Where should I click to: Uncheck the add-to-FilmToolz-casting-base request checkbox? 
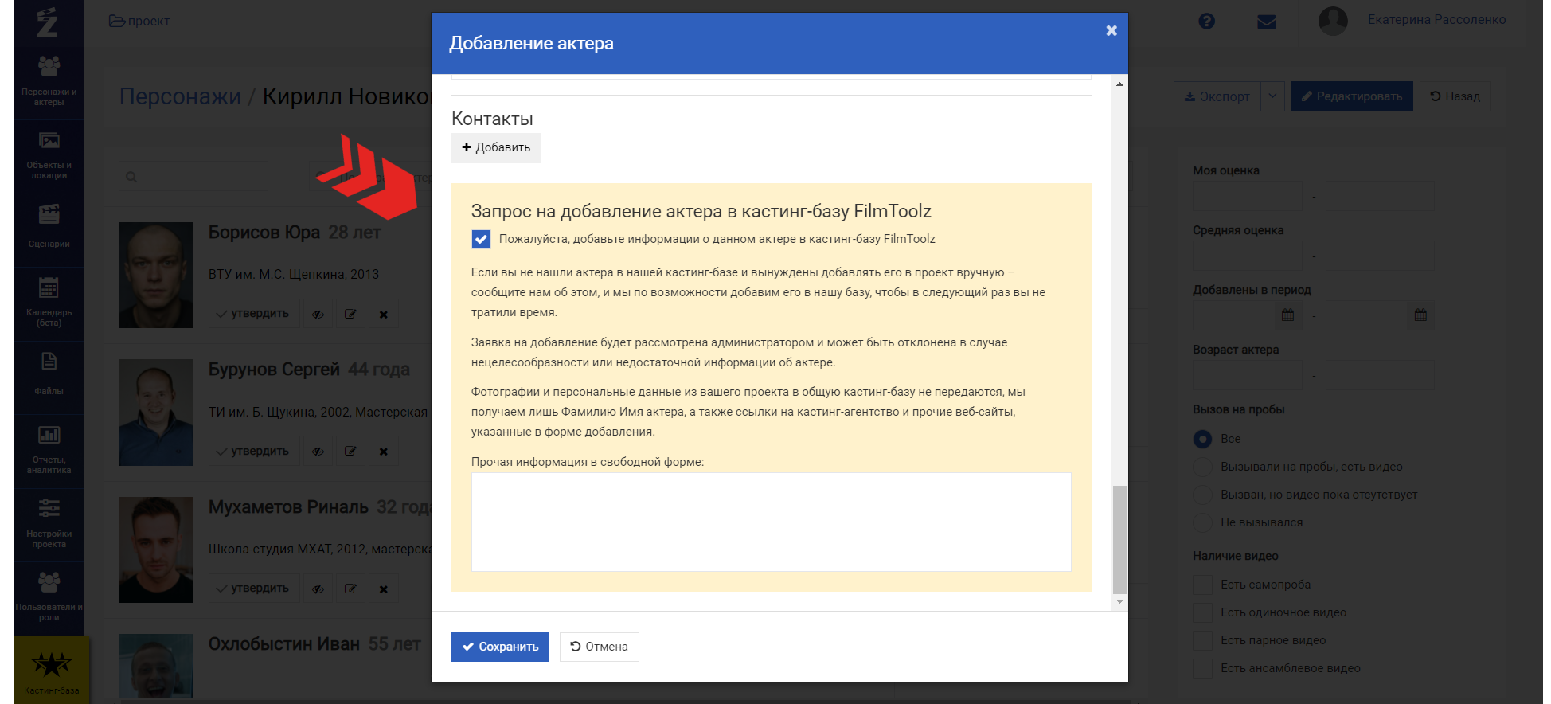(x=481, y=239)
